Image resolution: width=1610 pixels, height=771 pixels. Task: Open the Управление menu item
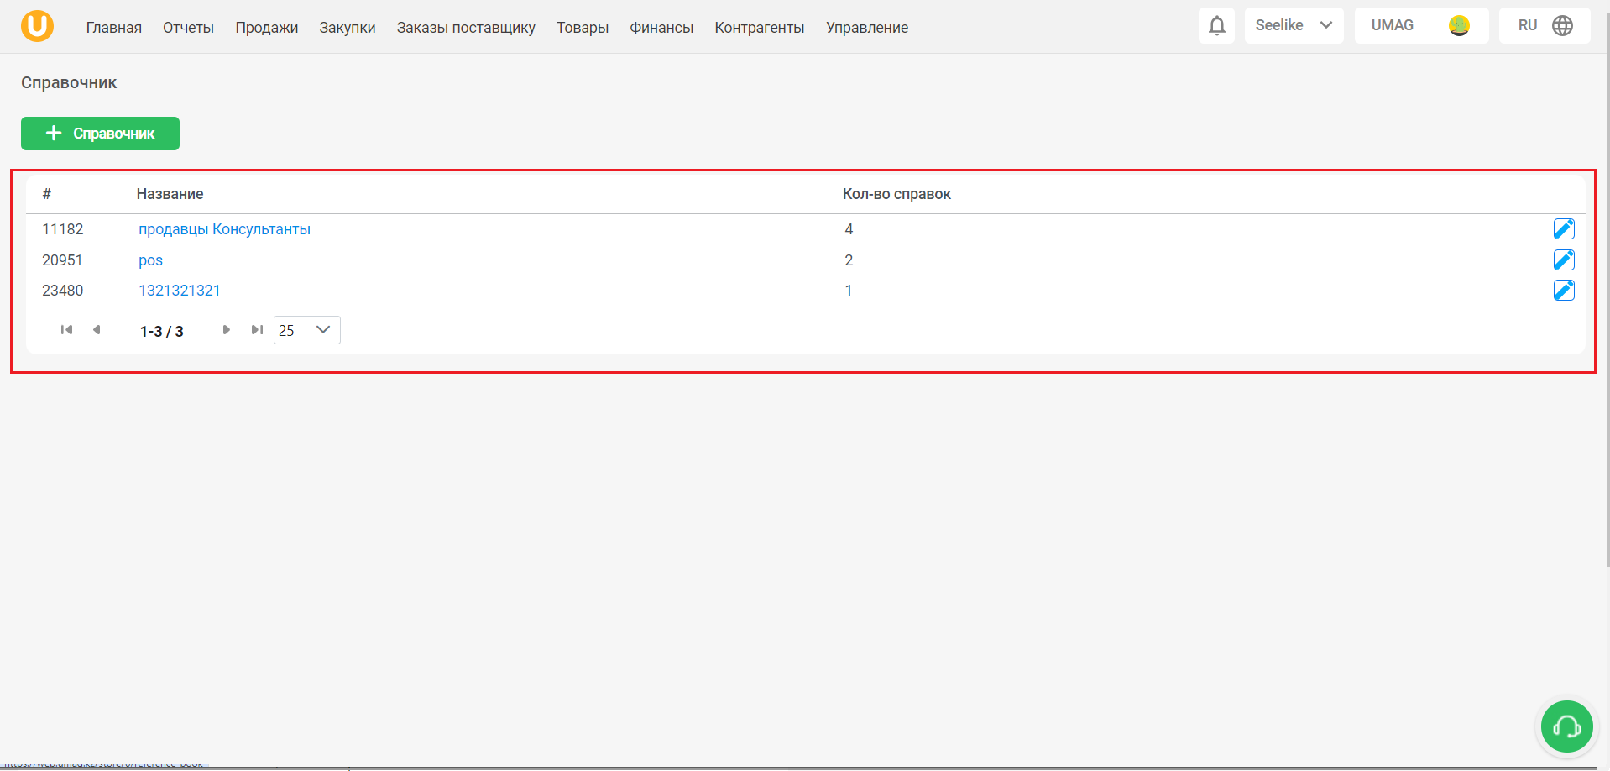click(x=867, y=28)
